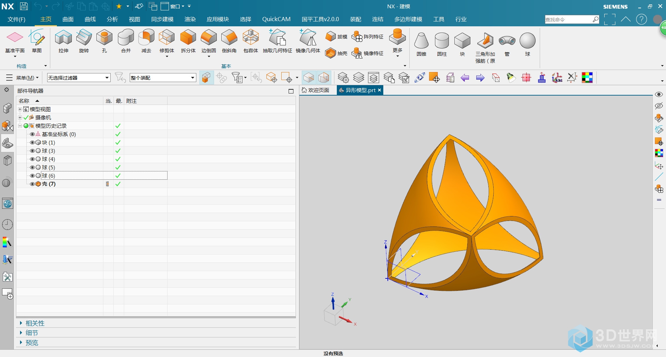This screenshot has width=666, height=357.
Task: Toggle visibility of 壳 (7)
Action: (x=32, y=184)
